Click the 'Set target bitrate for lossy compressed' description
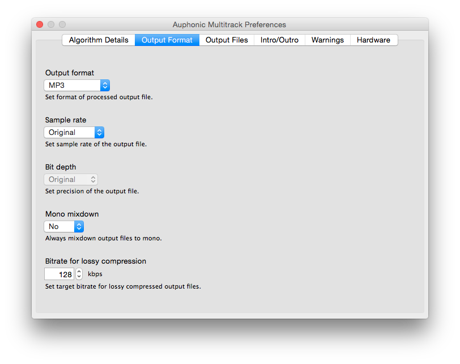The image size is (460, 364). (123, 286)
